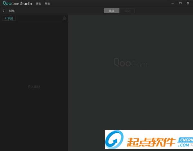Screen dimensions: 193x151
Task: Switch to the dimmed tab beside 编辑
Action: [127, 11]
